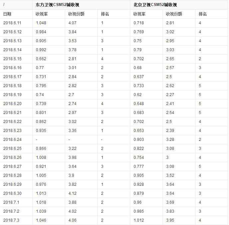Select date 2018.6.30
The height and width of the screenshot is (225, 229).
coord(12,193)
